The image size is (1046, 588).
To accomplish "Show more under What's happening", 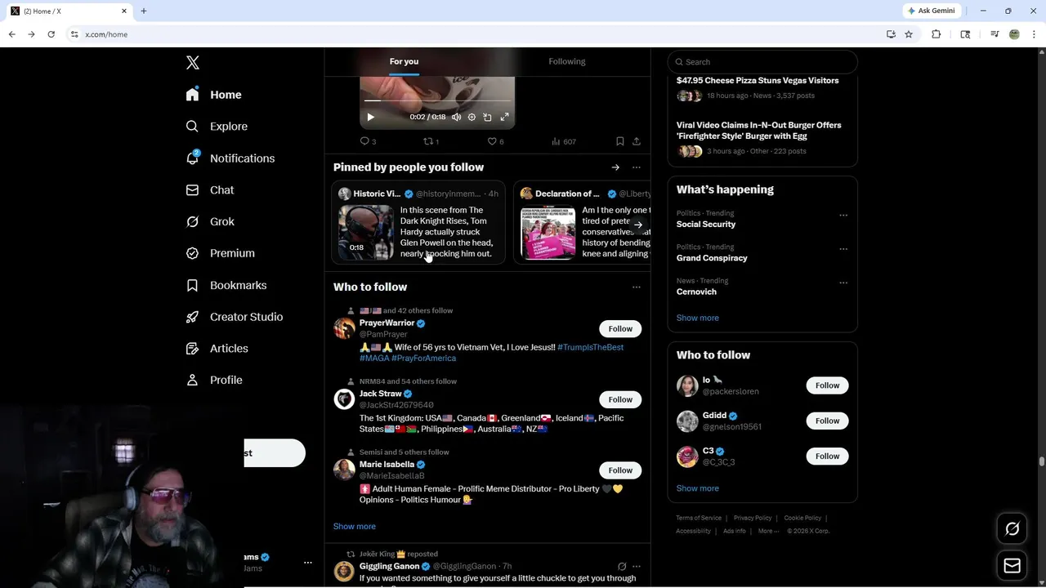I will pos(698,318).
